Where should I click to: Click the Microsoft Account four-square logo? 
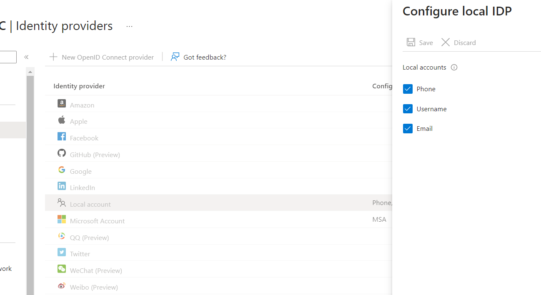62,220
